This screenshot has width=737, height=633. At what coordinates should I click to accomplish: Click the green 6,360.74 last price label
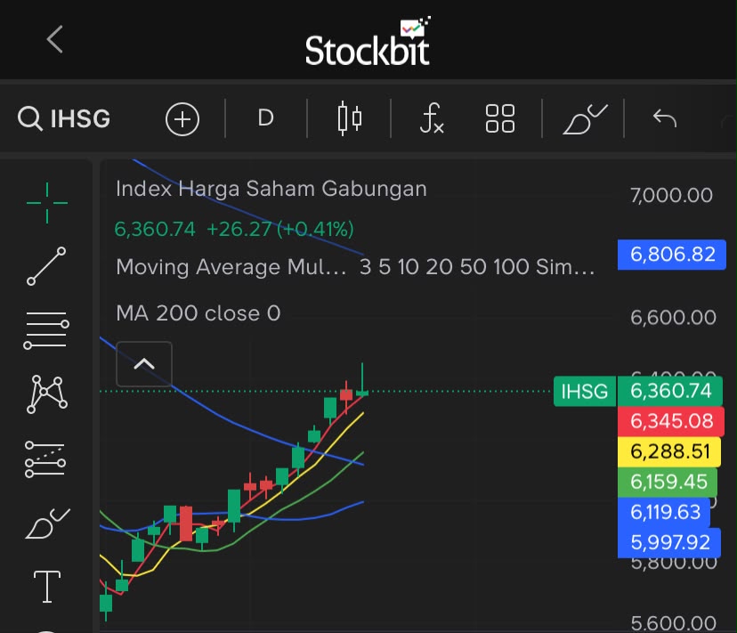point(670,391)
